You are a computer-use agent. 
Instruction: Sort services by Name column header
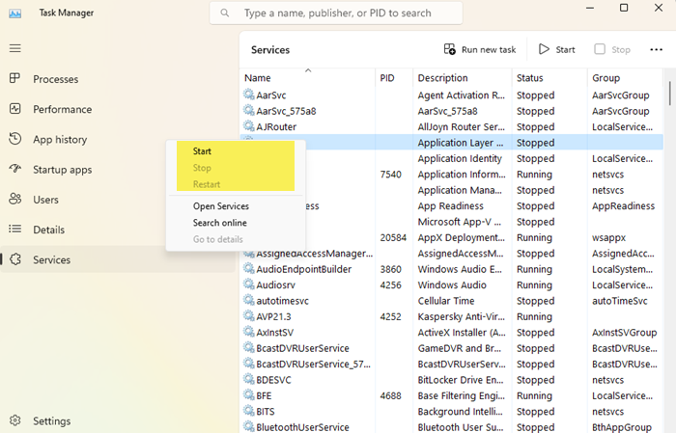tap(258, 78)
